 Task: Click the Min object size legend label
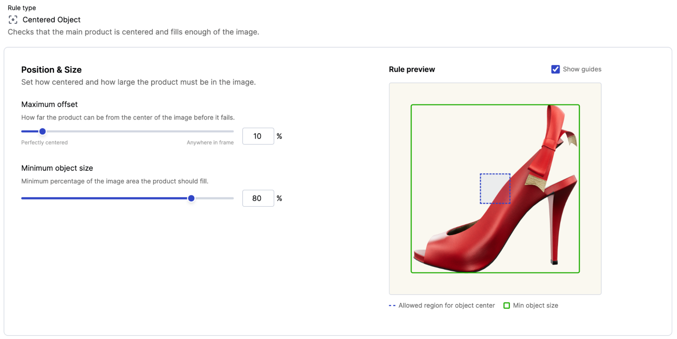click(535, 305)
